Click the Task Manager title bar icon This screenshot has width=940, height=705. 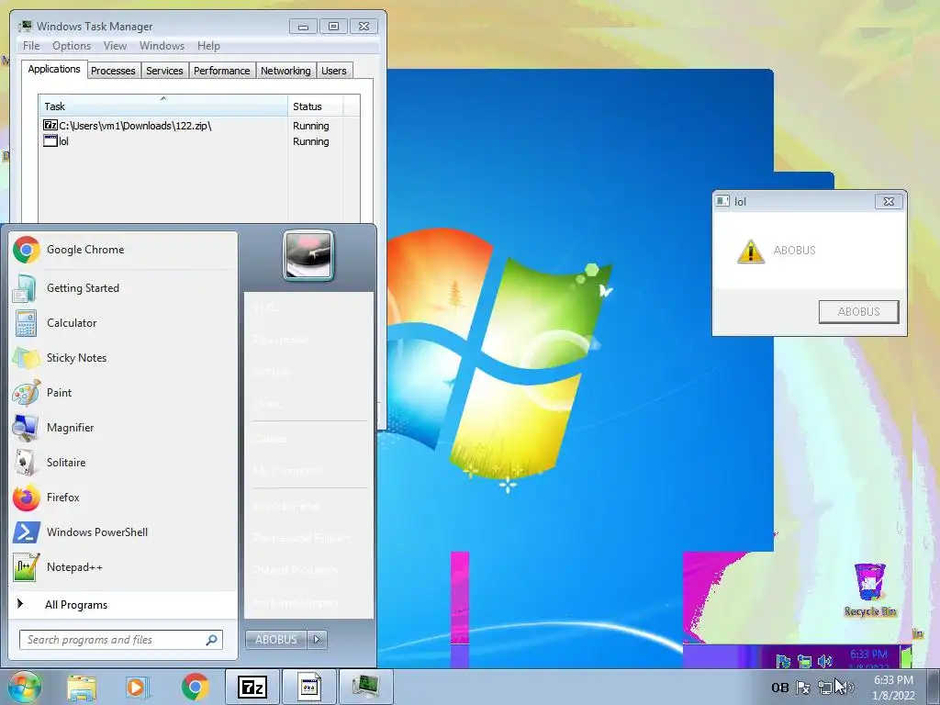pos(25,27)
